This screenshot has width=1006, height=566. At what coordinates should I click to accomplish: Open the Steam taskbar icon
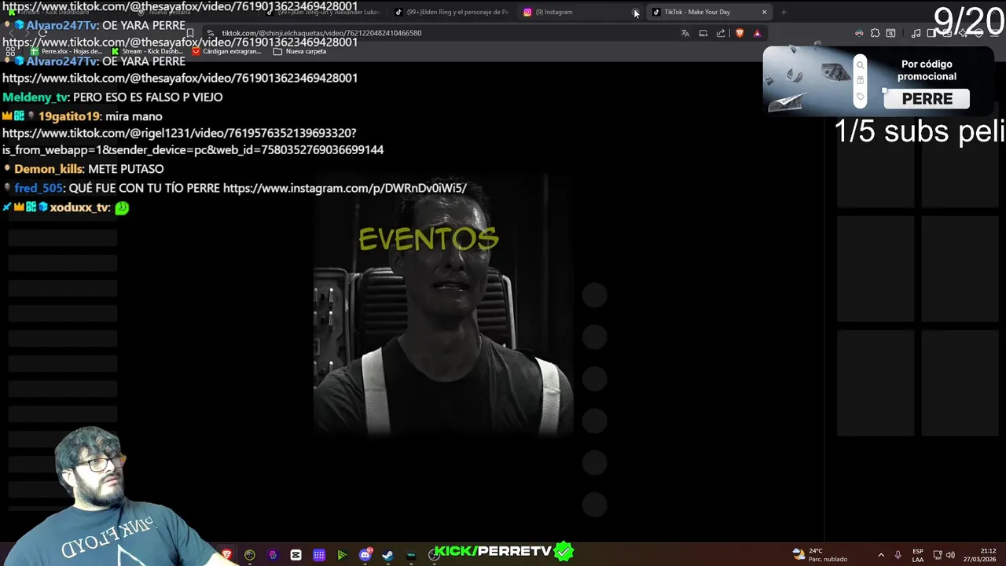pyautogui.click(x=387, y=555)
